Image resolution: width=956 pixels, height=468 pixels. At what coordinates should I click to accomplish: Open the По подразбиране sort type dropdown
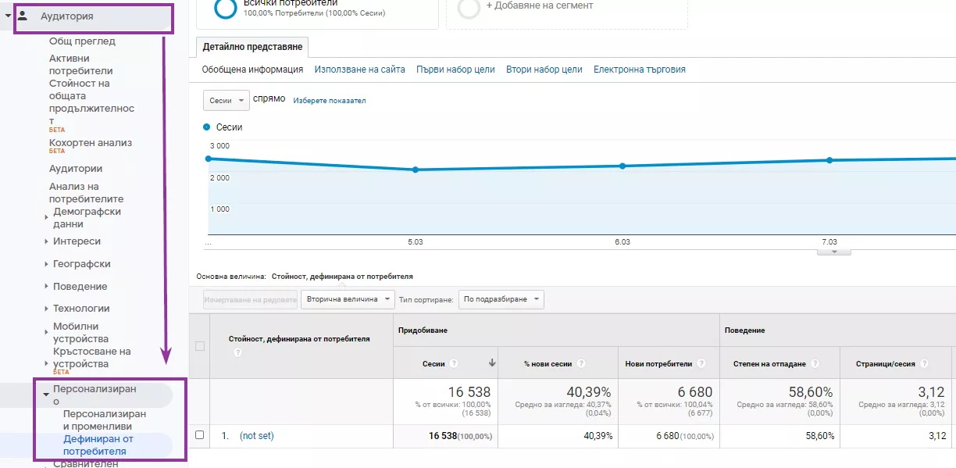[x=501, y=299]
